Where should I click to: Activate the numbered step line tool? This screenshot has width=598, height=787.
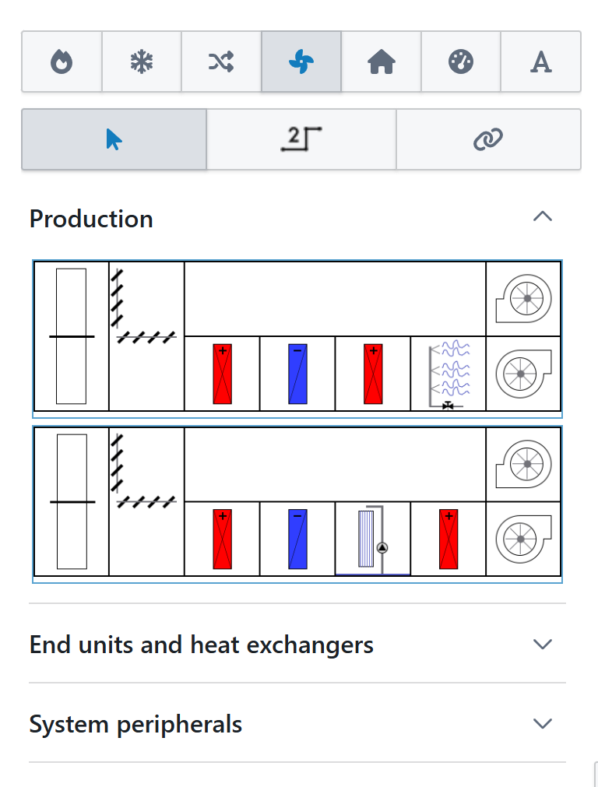coord(301,139)
